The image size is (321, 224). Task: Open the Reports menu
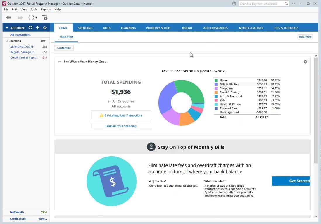point(46,9)
